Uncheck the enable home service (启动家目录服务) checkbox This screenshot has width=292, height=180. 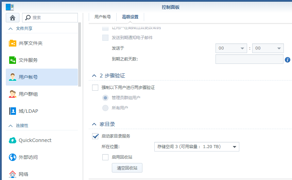pos(95,136)
